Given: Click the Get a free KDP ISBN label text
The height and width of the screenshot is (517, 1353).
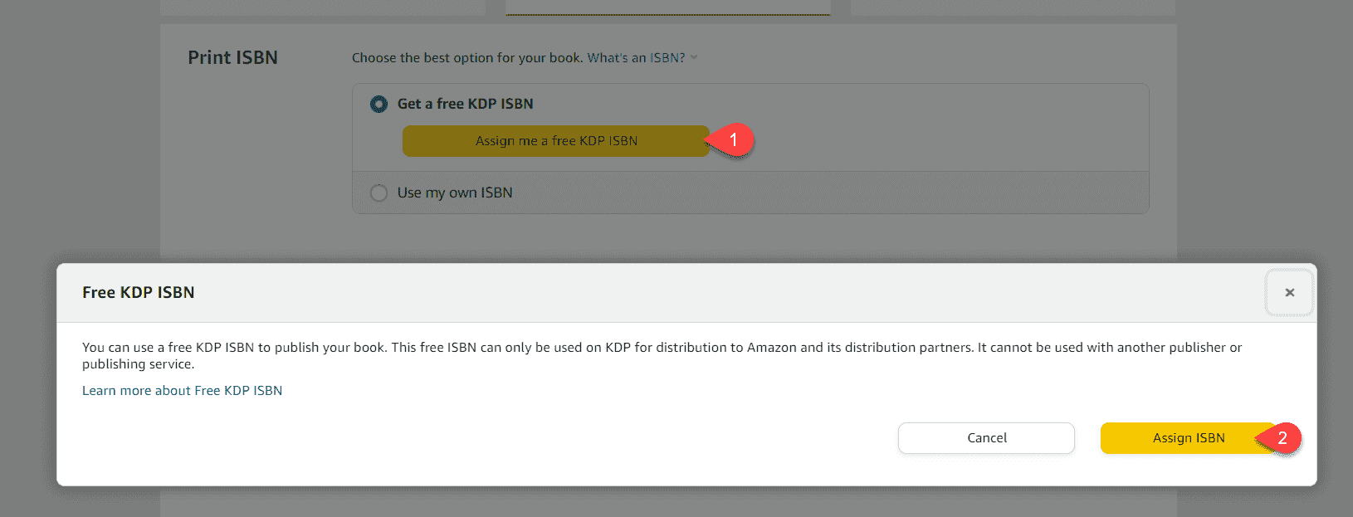Looking at the screenshot, I should 465,104.
